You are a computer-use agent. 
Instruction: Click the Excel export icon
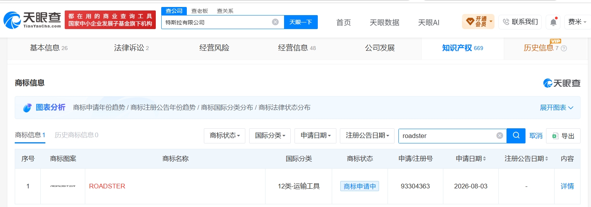click(555, 136)
